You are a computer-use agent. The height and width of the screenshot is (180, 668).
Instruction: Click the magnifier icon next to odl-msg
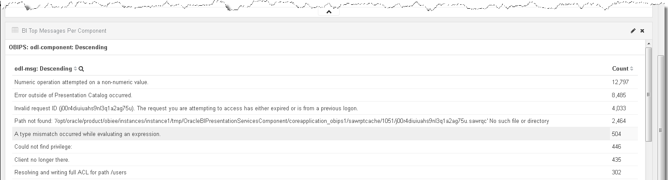tap(81, 69)
